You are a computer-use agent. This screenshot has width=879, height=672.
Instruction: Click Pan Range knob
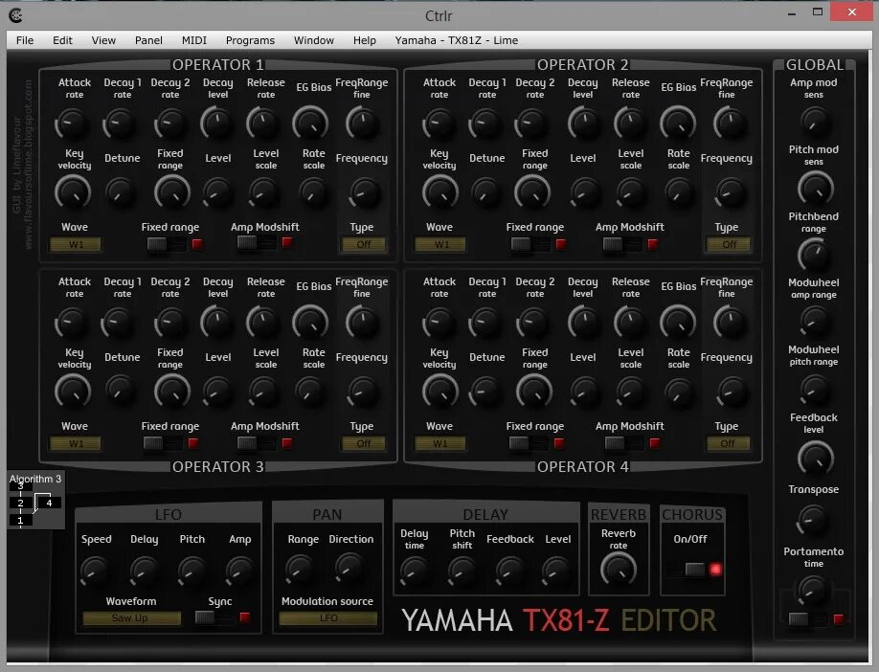click(301, 569)
